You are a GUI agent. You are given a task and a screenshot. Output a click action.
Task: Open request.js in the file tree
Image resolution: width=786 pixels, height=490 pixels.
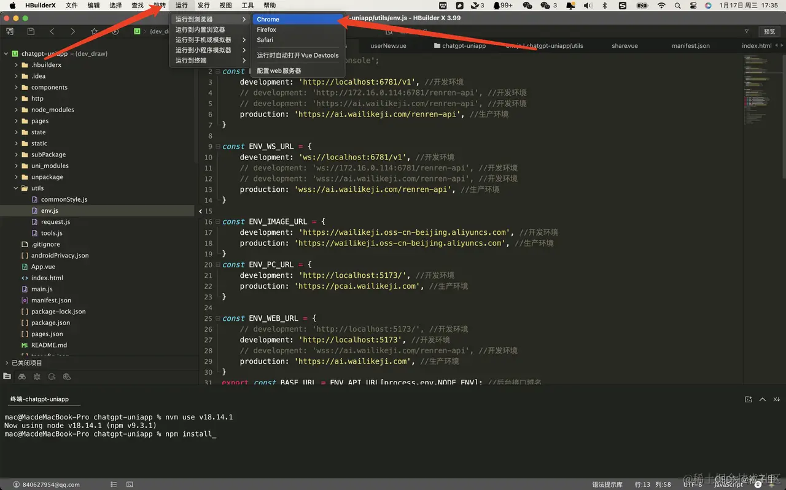55,222
